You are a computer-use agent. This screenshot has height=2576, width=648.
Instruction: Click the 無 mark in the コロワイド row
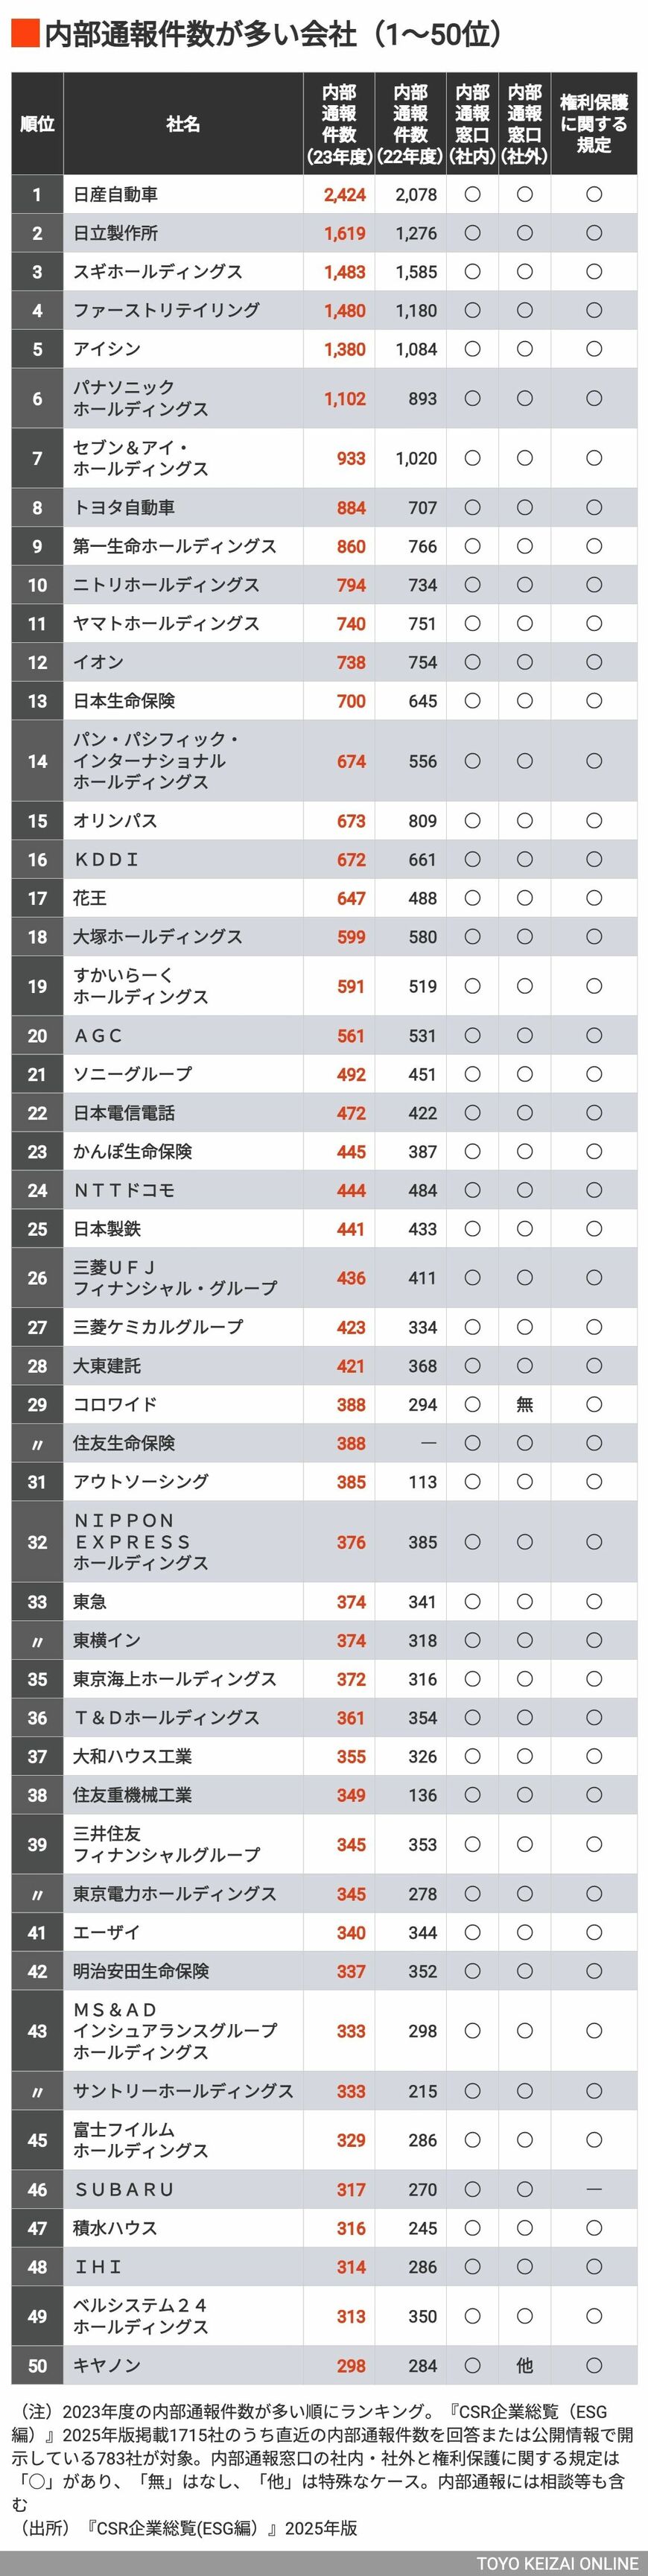click(x=524, y=1404)
